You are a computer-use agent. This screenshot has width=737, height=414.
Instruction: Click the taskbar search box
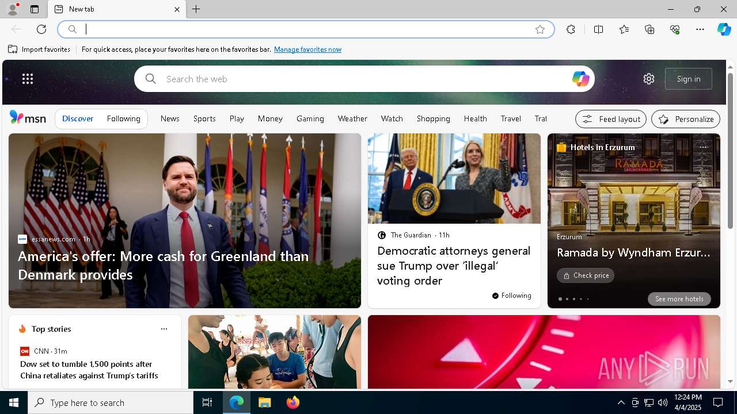click(x=111, y=402)
